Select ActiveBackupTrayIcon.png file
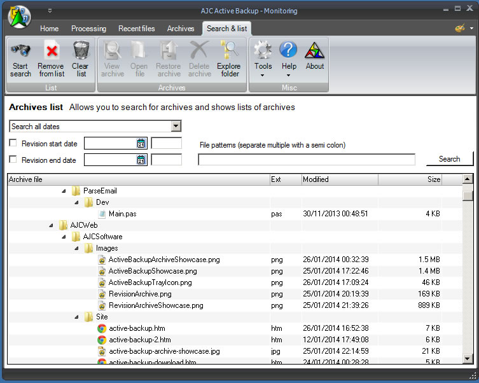Image resolution: width=479 pixels, height=383 pixels. coord(150,283)
